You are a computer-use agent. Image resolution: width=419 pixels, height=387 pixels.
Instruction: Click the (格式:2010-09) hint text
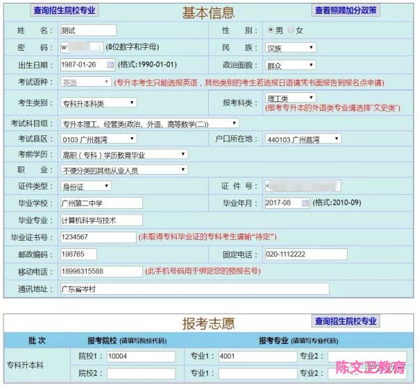point(336,203)
